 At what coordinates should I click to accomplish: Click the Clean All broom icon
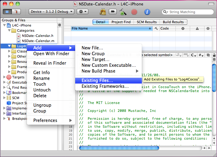[103, 12]
